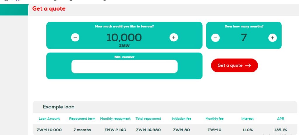Click the Initiation fee column header
This screenshot has height=135, width=299.
(181, 119)
